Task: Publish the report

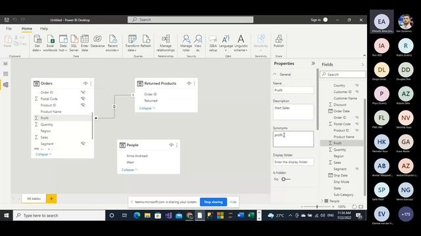Action: tap(279, 41)
